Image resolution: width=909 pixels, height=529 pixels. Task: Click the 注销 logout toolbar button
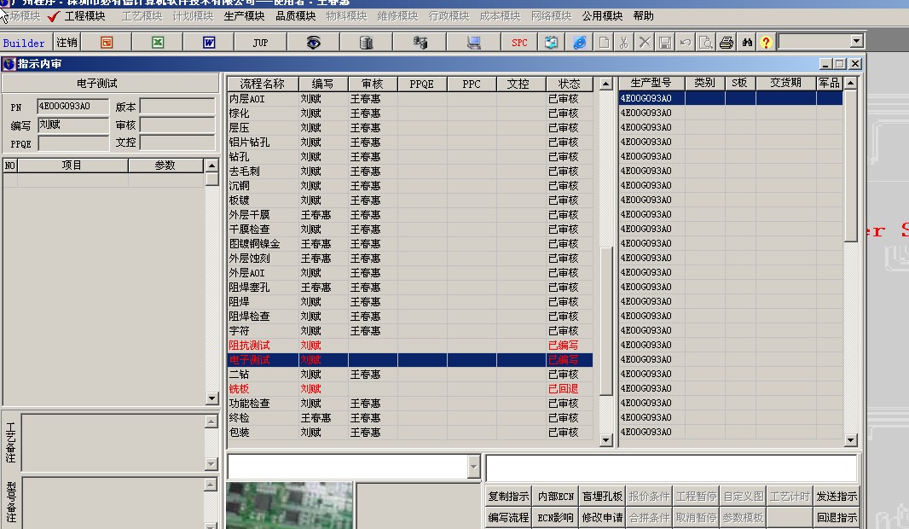click(x=67, y=43)
